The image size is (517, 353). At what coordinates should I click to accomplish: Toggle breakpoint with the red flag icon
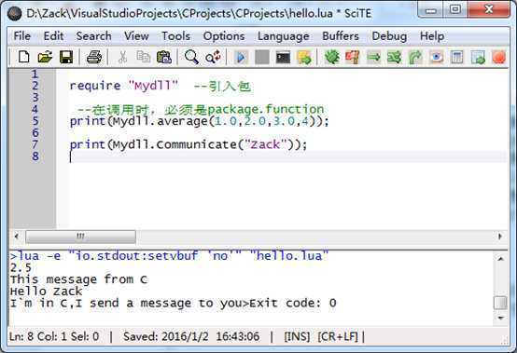click(x=353, y=57)
